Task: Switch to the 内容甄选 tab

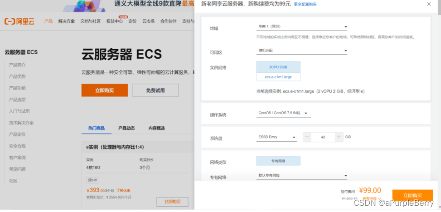Action: [157, 128]
